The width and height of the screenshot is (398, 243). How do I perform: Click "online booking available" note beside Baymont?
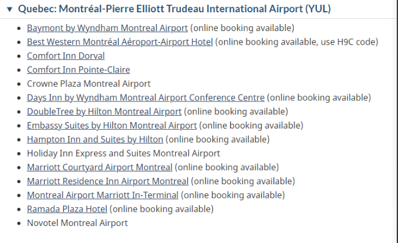[242, 28]
